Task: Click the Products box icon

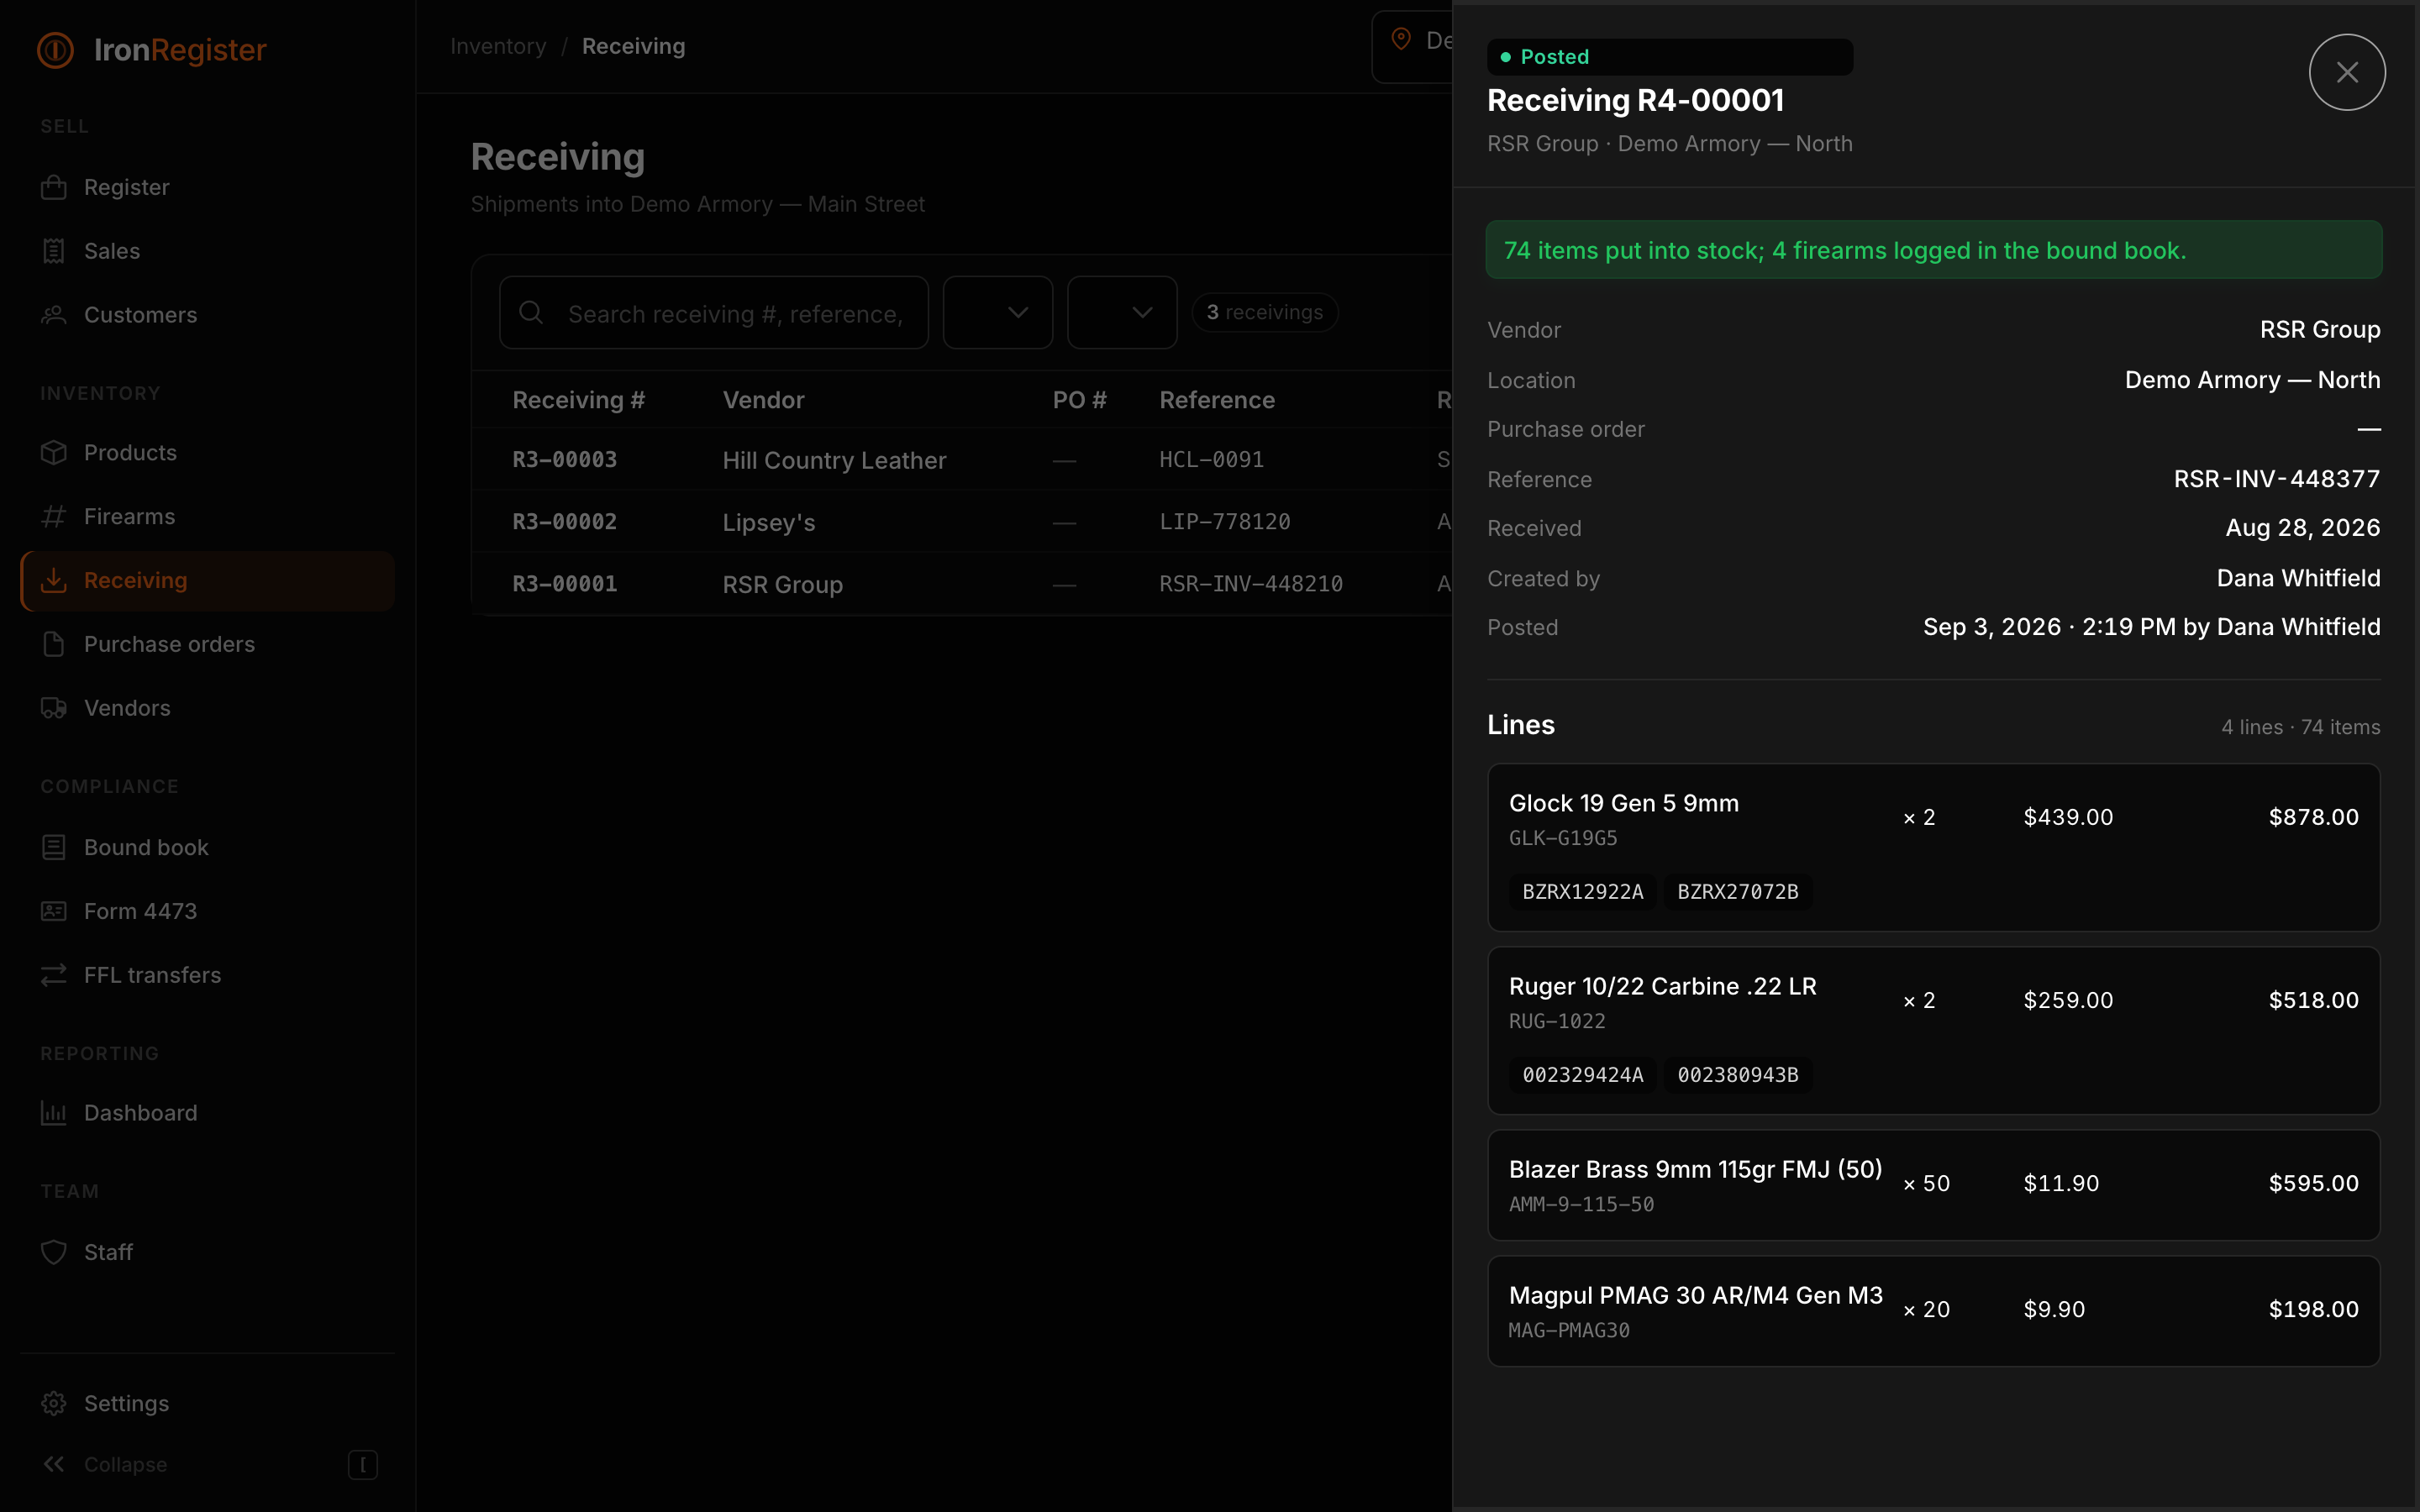Action: tap(54, 453)
